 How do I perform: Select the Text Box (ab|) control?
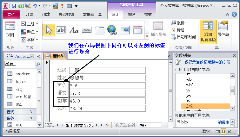[61, 30]
